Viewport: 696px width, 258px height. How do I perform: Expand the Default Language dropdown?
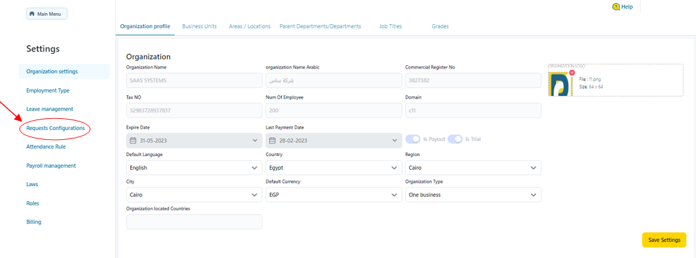point(194,168)
